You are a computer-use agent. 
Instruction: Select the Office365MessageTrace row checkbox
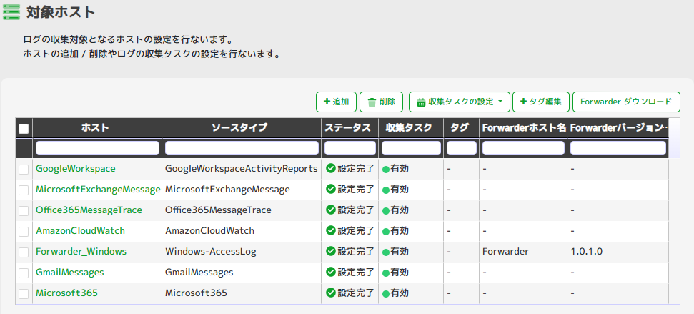(x=24, y=211)
